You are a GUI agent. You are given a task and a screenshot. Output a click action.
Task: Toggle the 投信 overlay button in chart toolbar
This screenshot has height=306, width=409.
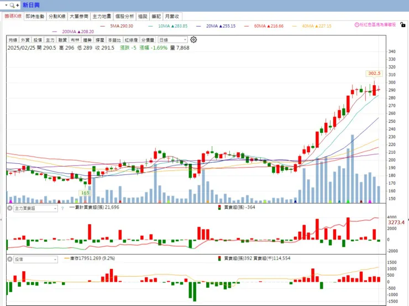(38, 40)
